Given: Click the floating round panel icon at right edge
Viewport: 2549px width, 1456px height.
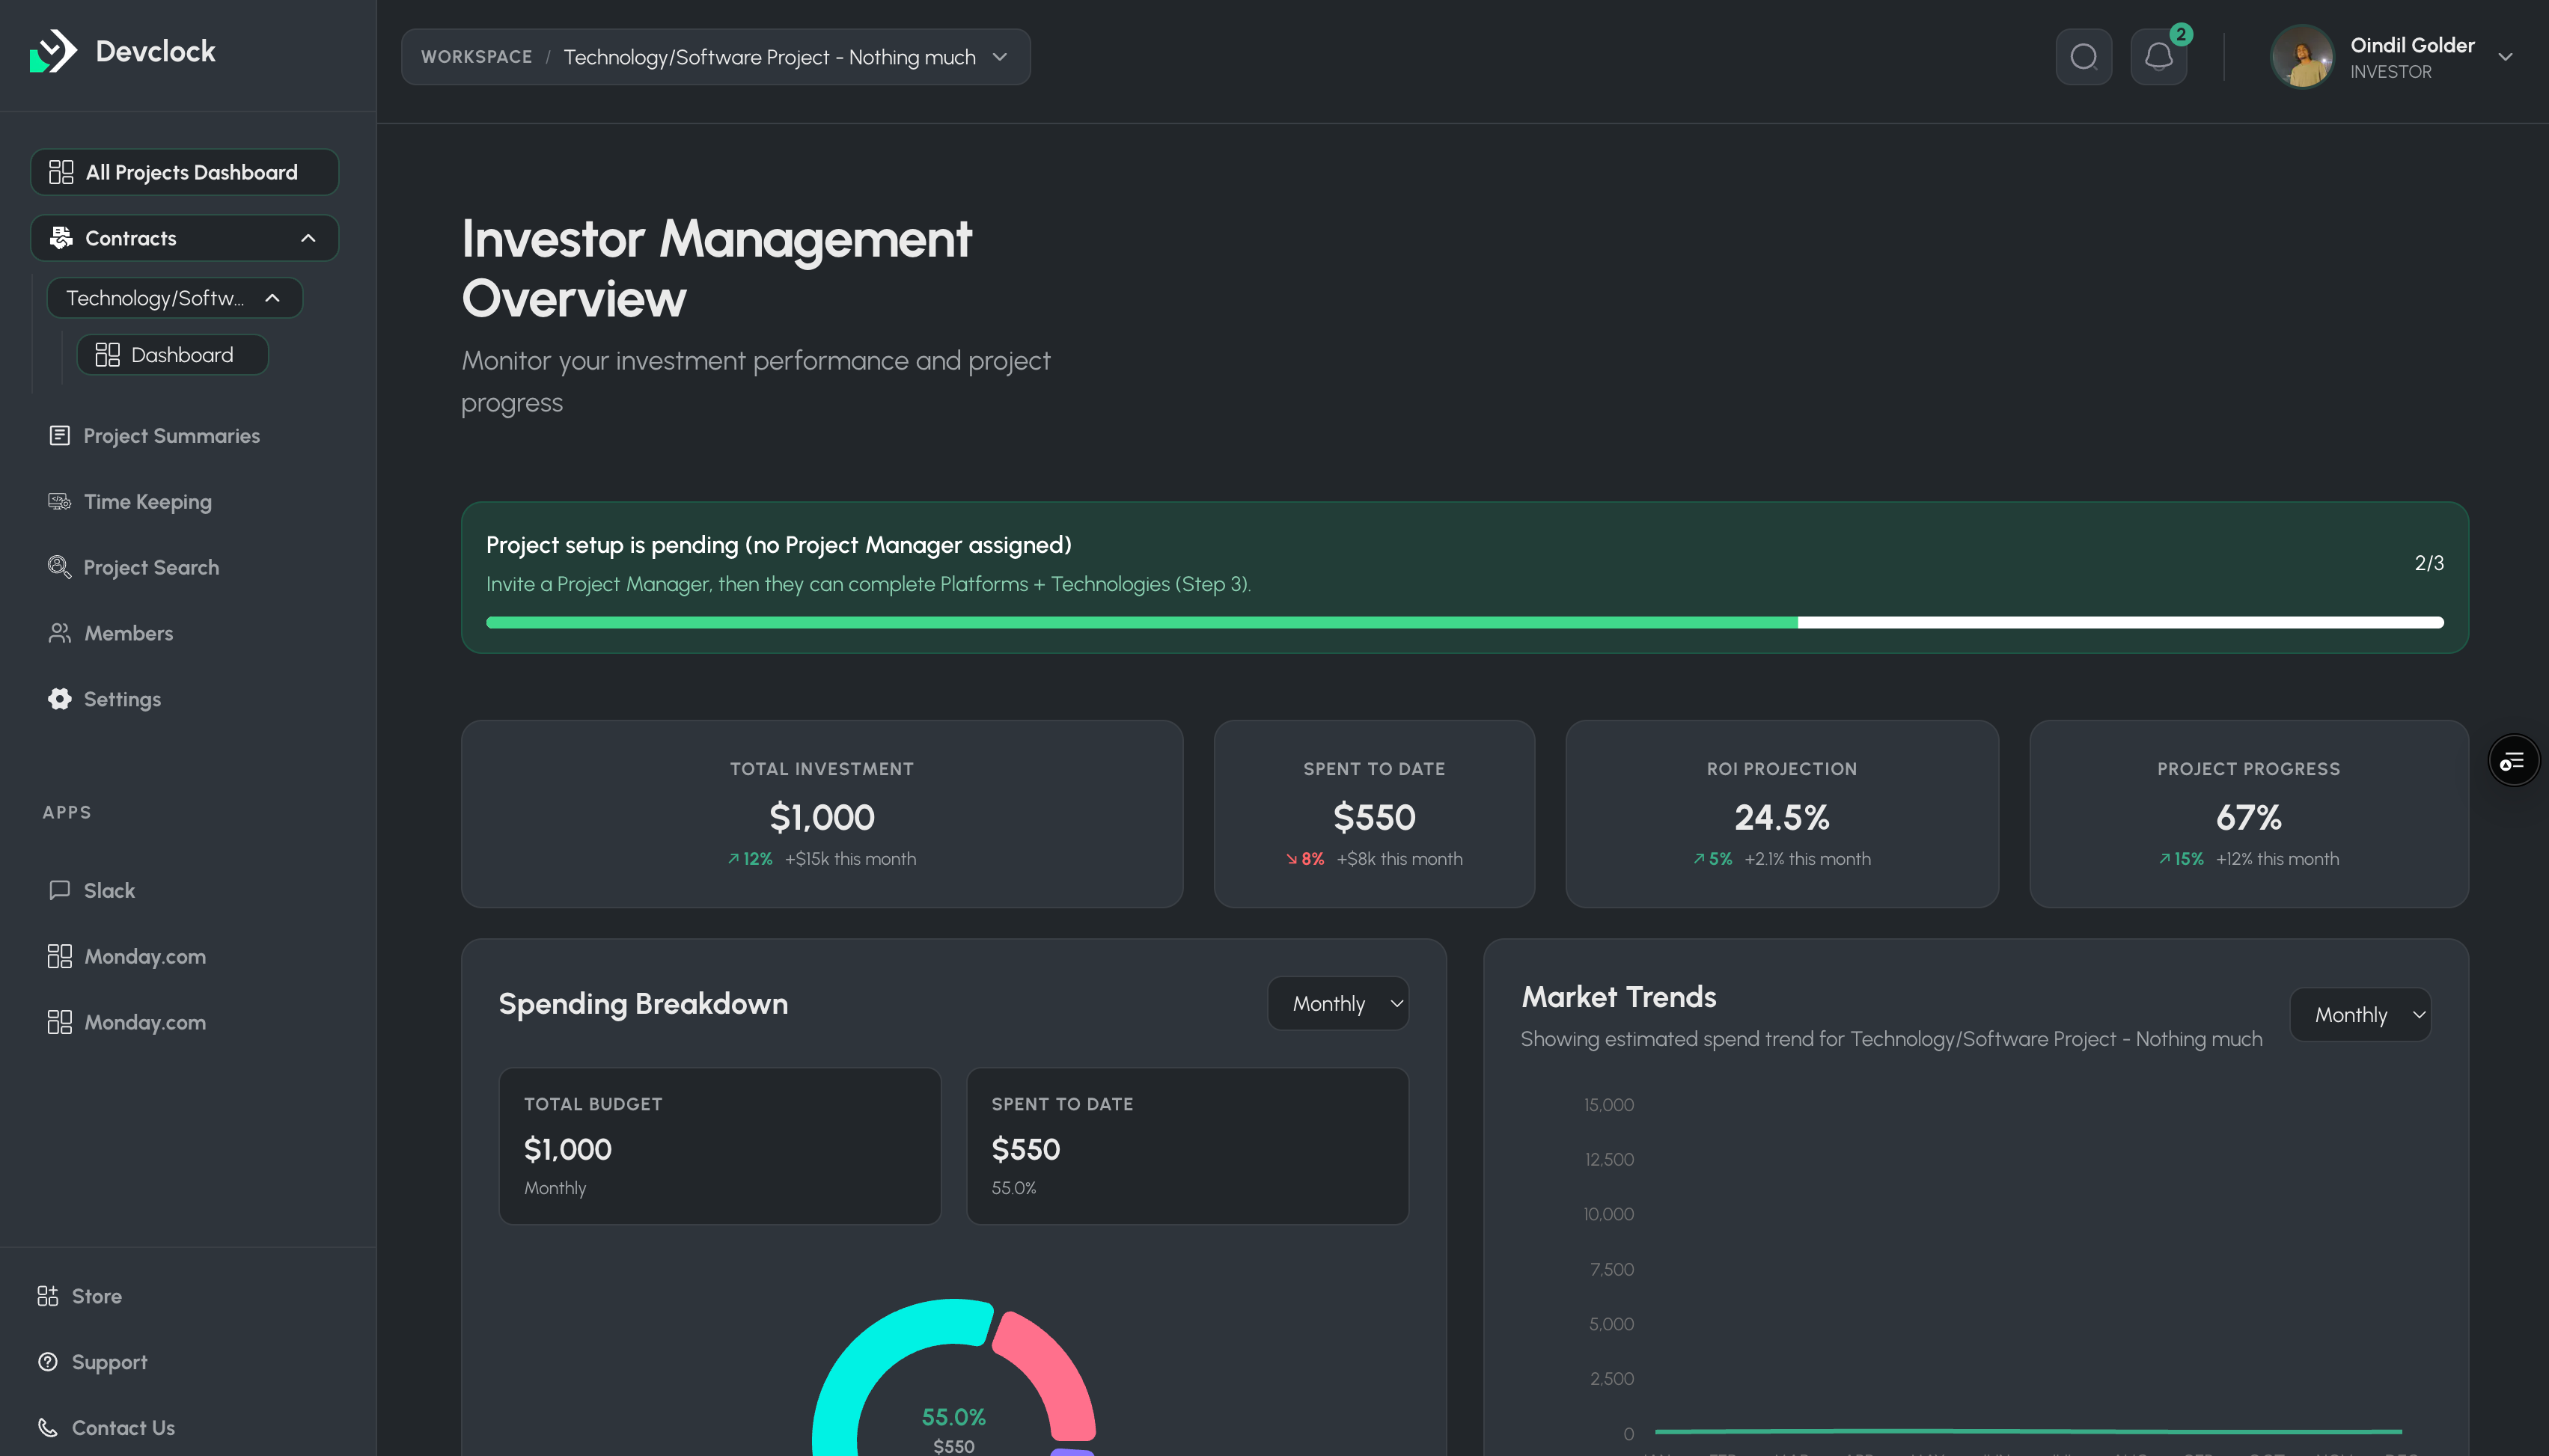Looking at the screenshot, I should coord(2513,761).
